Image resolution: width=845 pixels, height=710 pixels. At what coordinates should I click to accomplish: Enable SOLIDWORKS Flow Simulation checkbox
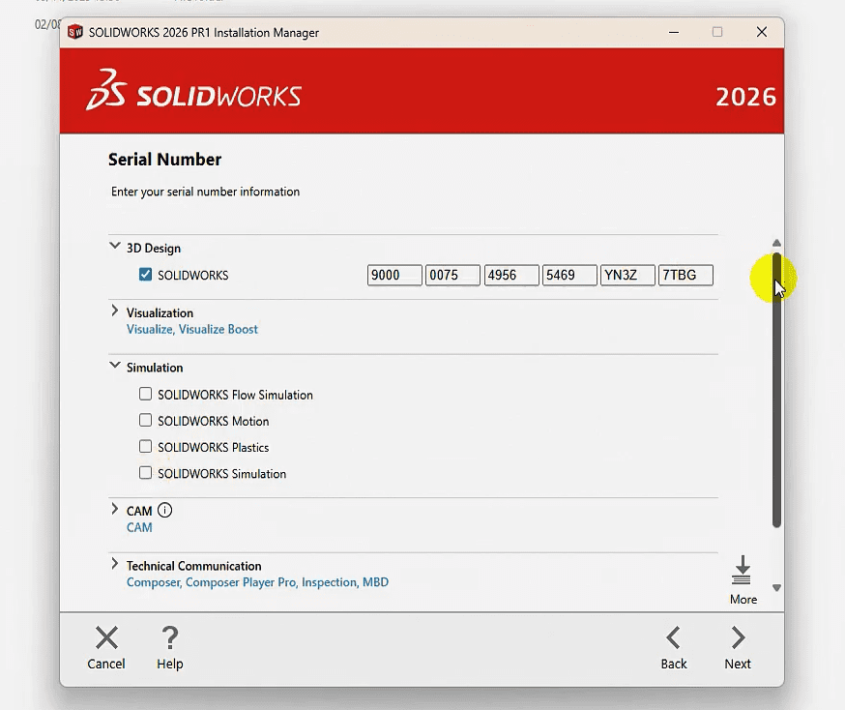(x=145, y=394)
